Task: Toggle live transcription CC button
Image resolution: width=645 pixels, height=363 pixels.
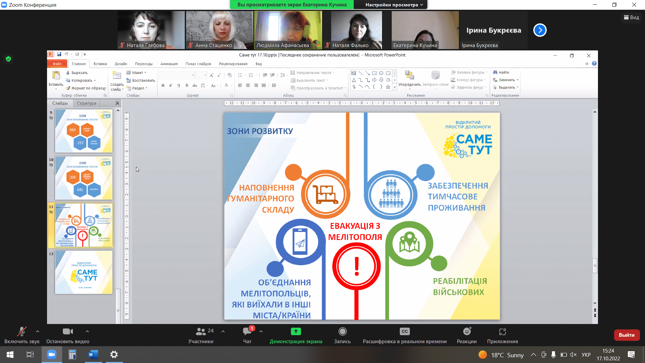Action: [404, 332]
